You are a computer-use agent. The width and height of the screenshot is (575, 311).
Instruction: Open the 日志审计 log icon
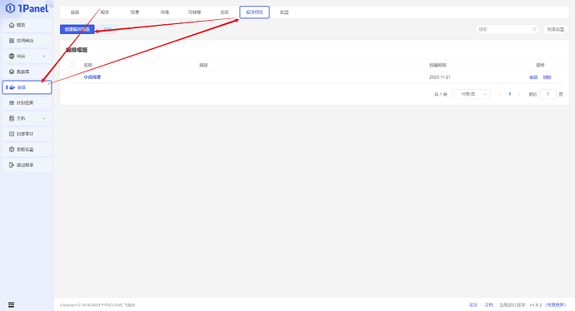[x=12, y=134]
